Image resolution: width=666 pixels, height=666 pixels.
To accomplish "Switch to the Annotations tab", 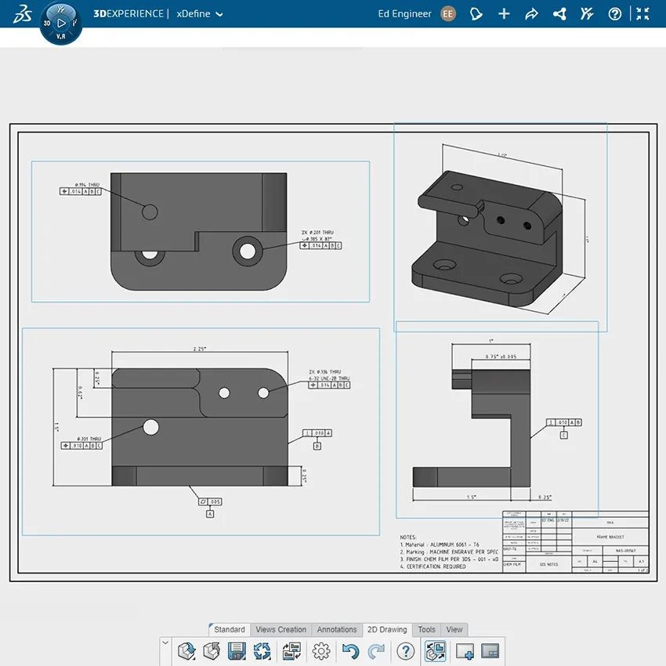I will tap(337, 629).
